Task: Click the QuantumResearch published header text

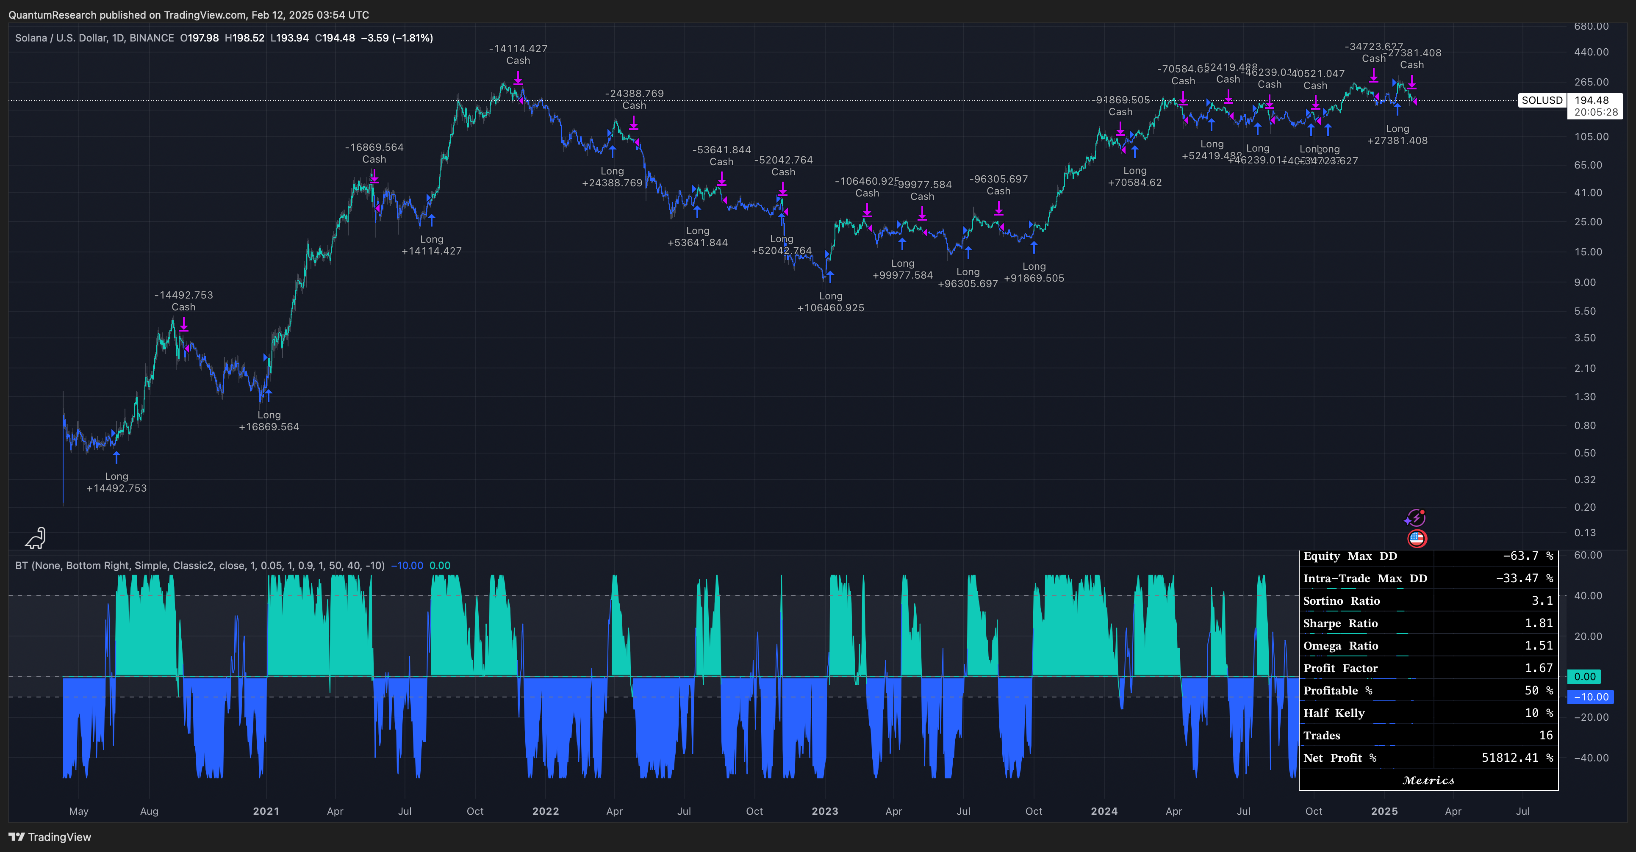Action: tap(189, 14)
